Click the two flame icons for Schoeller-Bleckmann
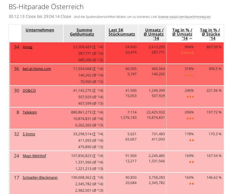 [x=191, y=184]
